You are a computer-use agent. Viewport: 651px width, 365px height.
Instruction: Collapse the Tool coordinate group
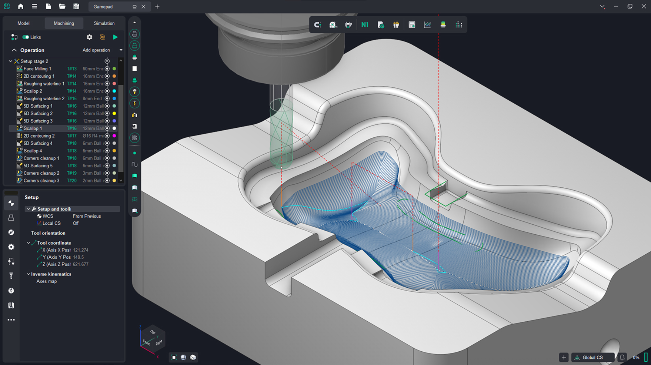click(x=29, y=243)
